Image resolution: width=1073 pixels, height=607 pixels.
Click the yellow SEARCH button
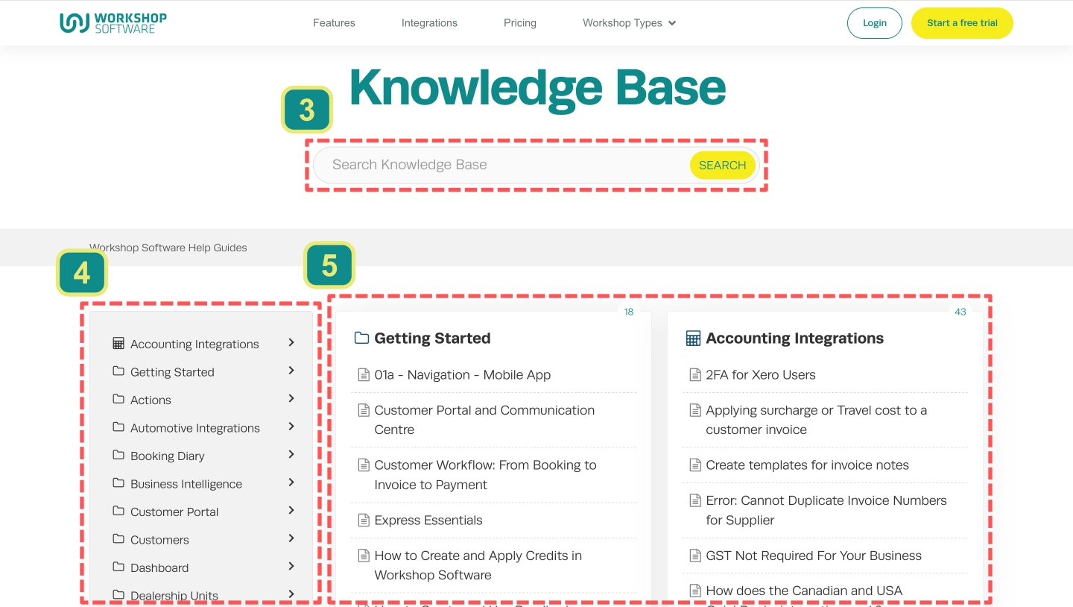pos(722,166)
